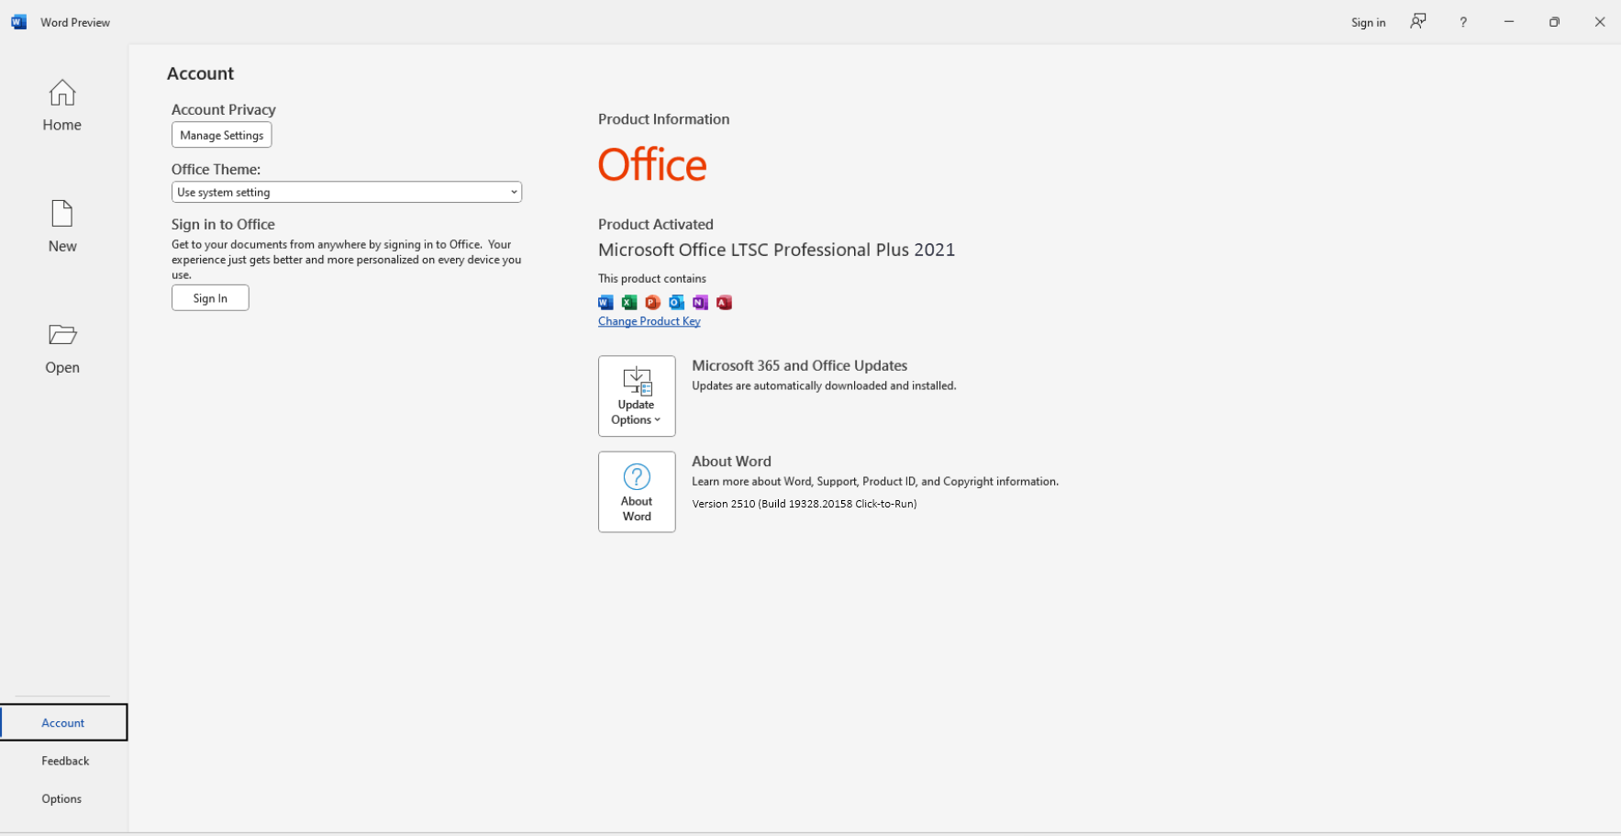Click the OneNote icon under product contains

tap(700, 302)
